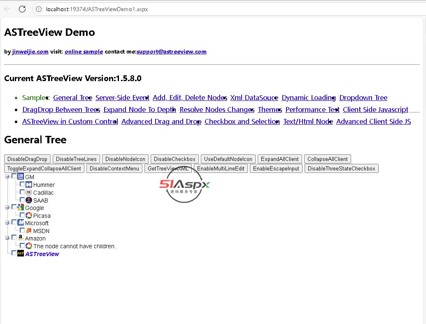Check the Picasa checkbox
426x324 pixels.
tap(22, 215)
